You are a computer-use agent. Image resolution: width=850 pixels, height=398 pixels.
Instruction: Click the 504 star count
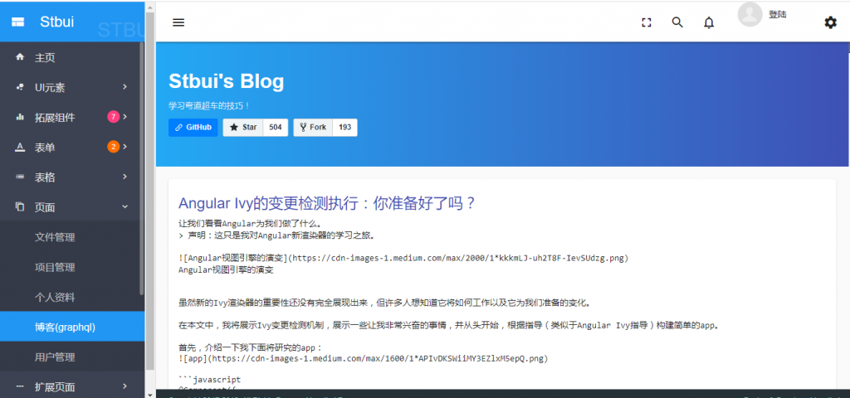click(276, 128)
